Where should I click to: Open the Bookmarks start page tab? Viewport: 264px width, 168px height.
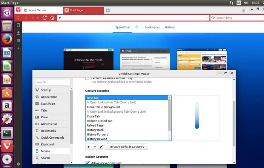tap(152, 27)
